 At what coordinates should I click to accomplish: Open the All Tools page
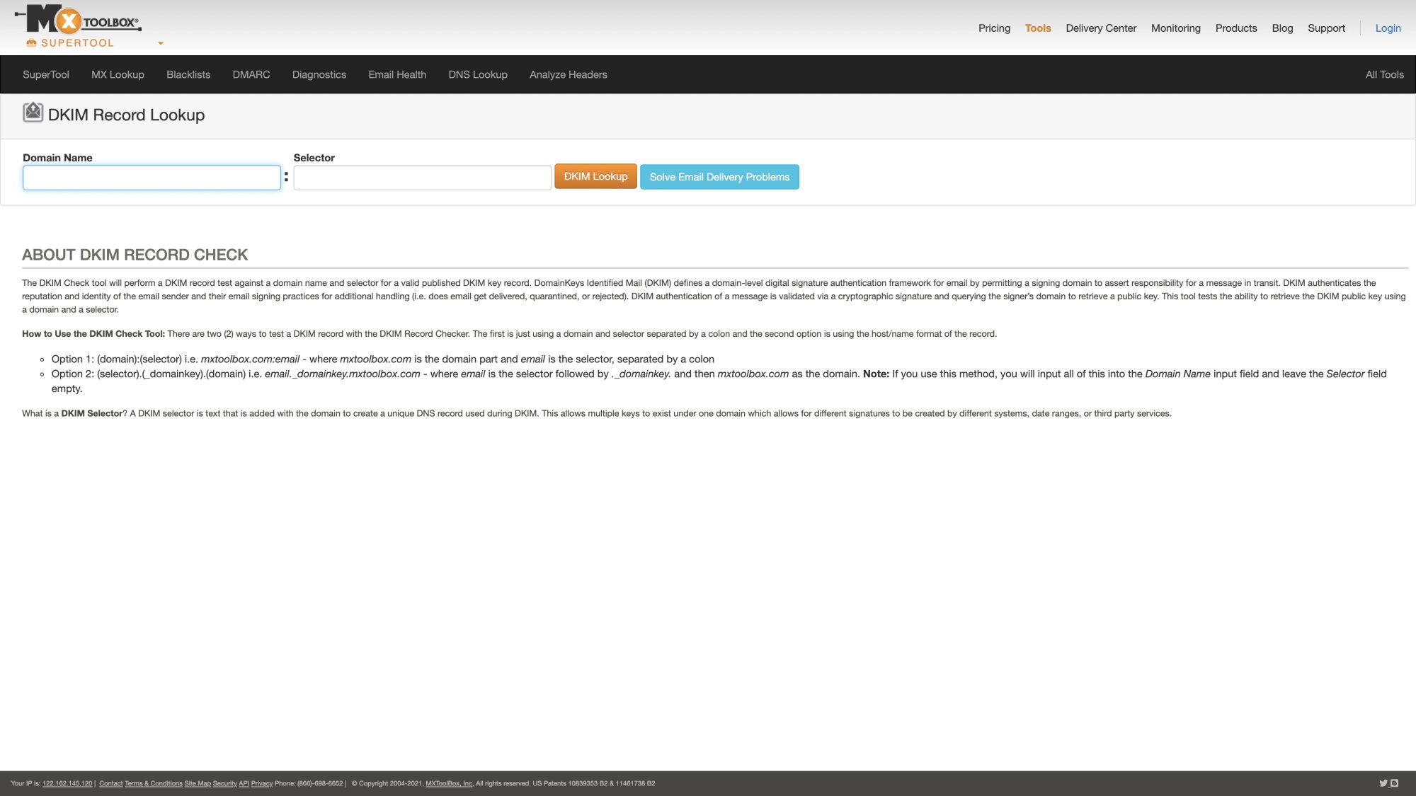point(1384,74)
